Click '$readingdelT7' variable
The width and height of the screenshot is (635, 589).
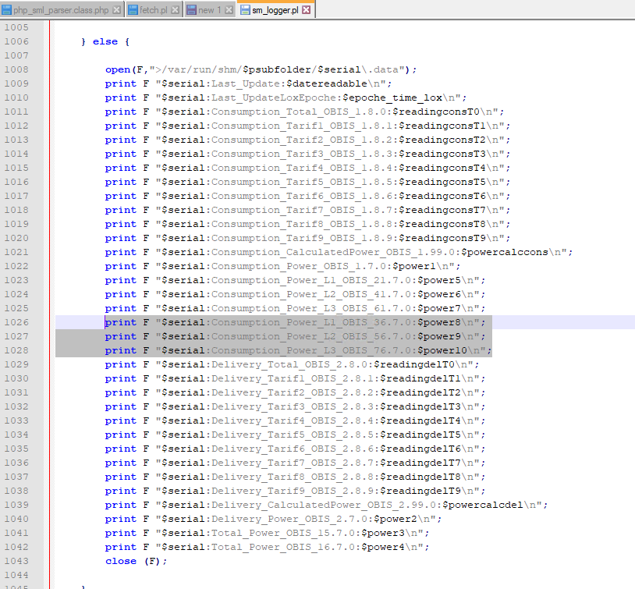click(420, 463)
